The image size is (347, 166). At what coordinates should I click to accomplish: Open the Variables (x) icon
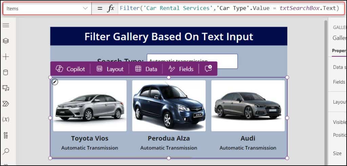pos(6,119)
